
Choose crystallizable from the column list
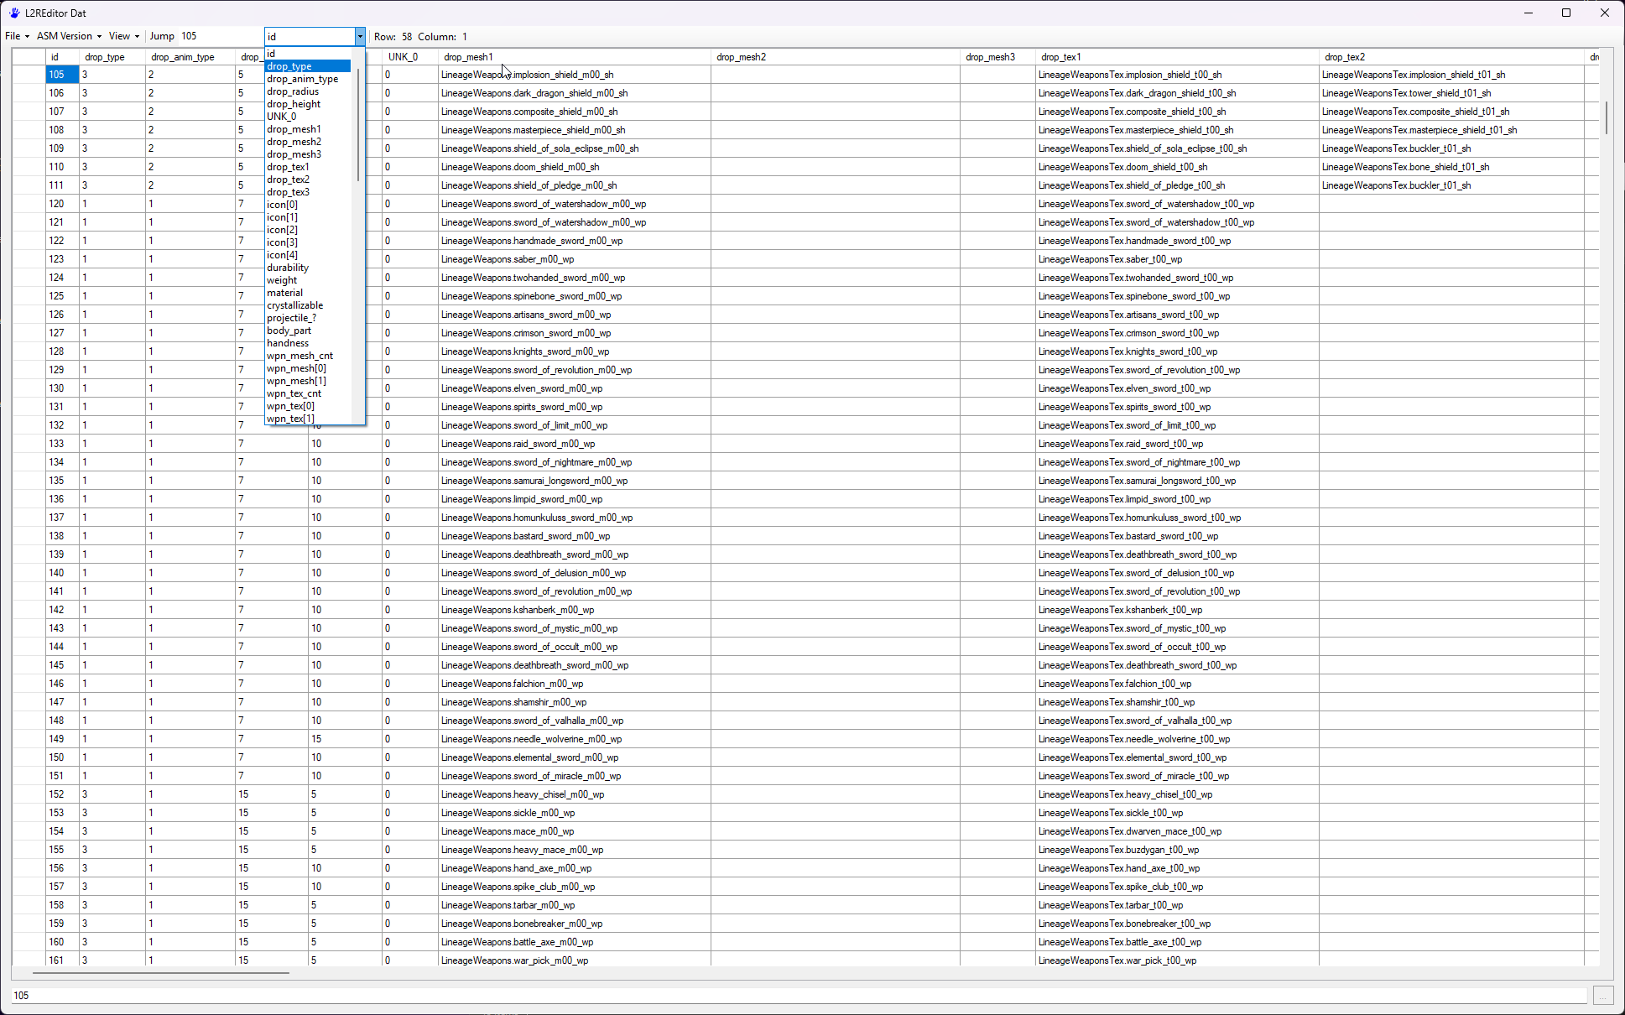tap(294, 305)
